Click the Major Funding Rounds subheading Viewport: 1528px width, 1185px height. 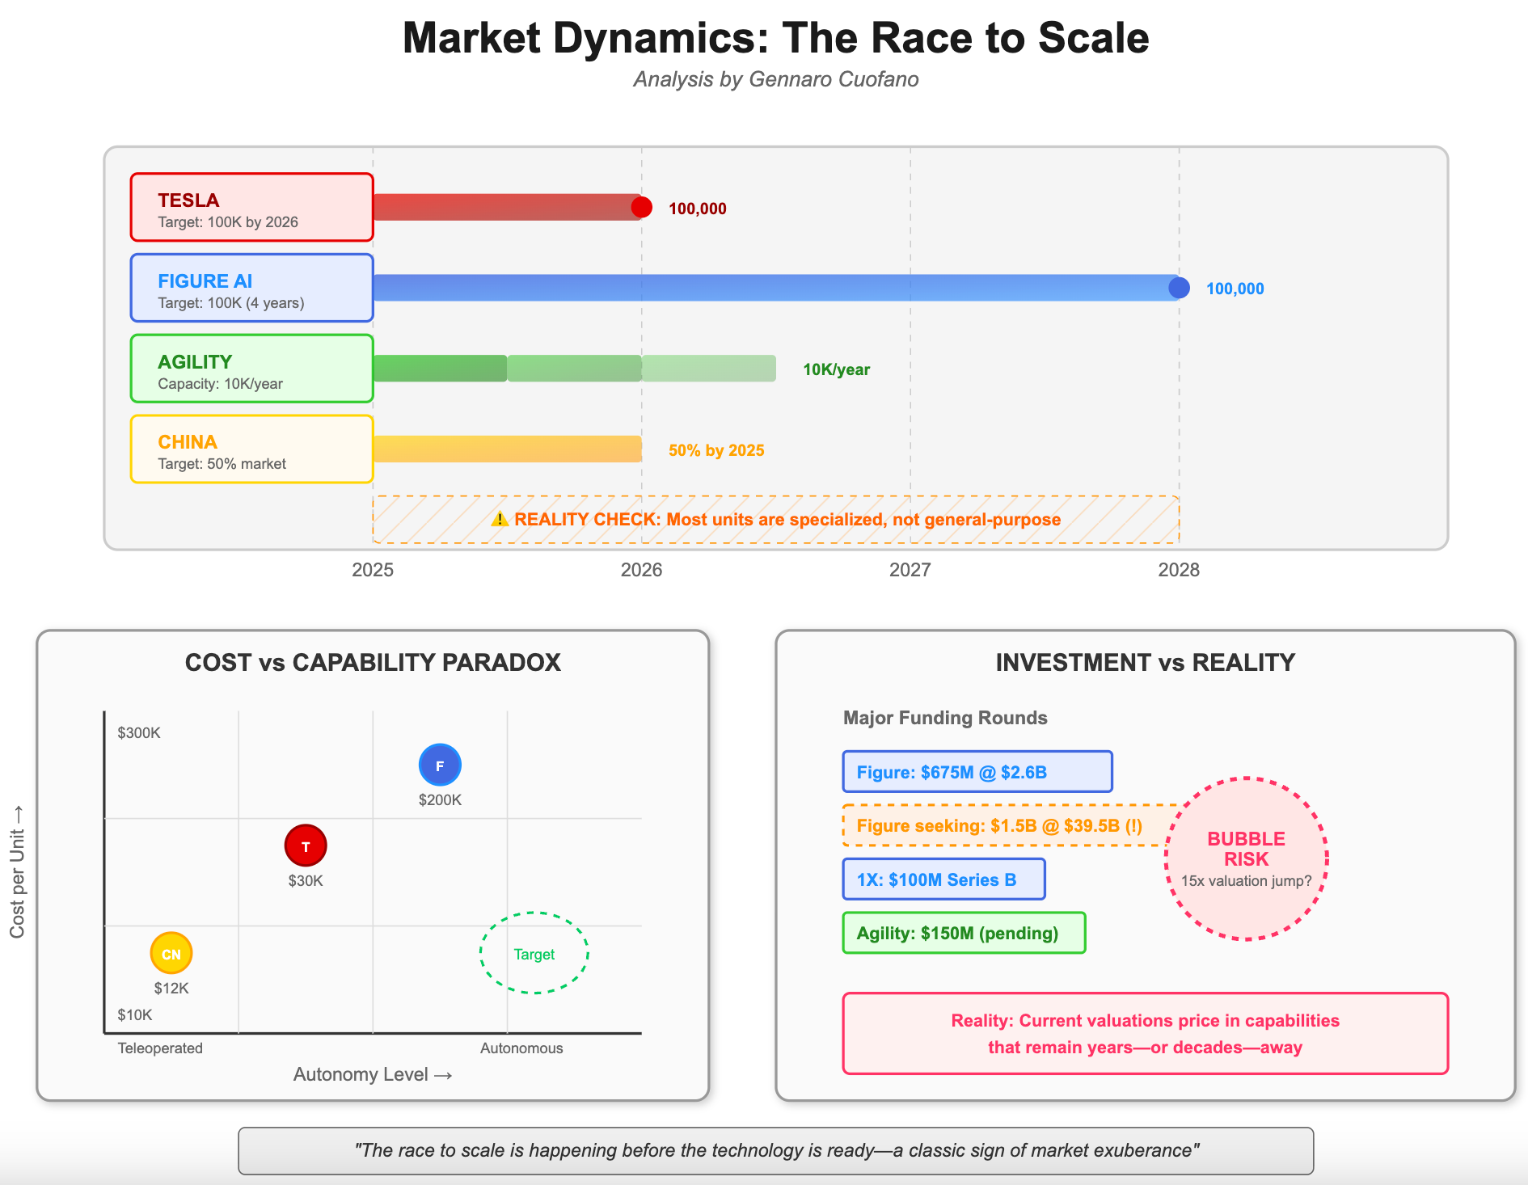(x=945, y=718)
